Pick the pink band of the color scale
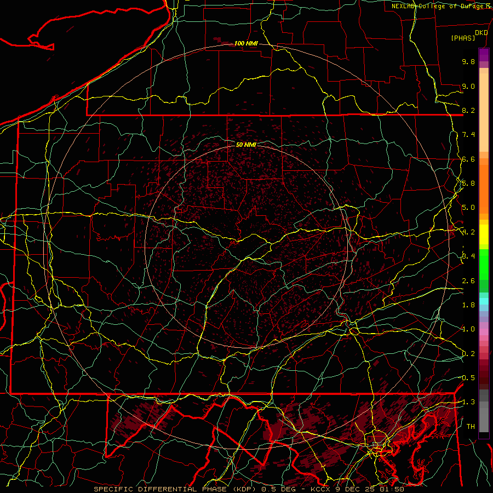The image size is (493, 493). [484, 332]
